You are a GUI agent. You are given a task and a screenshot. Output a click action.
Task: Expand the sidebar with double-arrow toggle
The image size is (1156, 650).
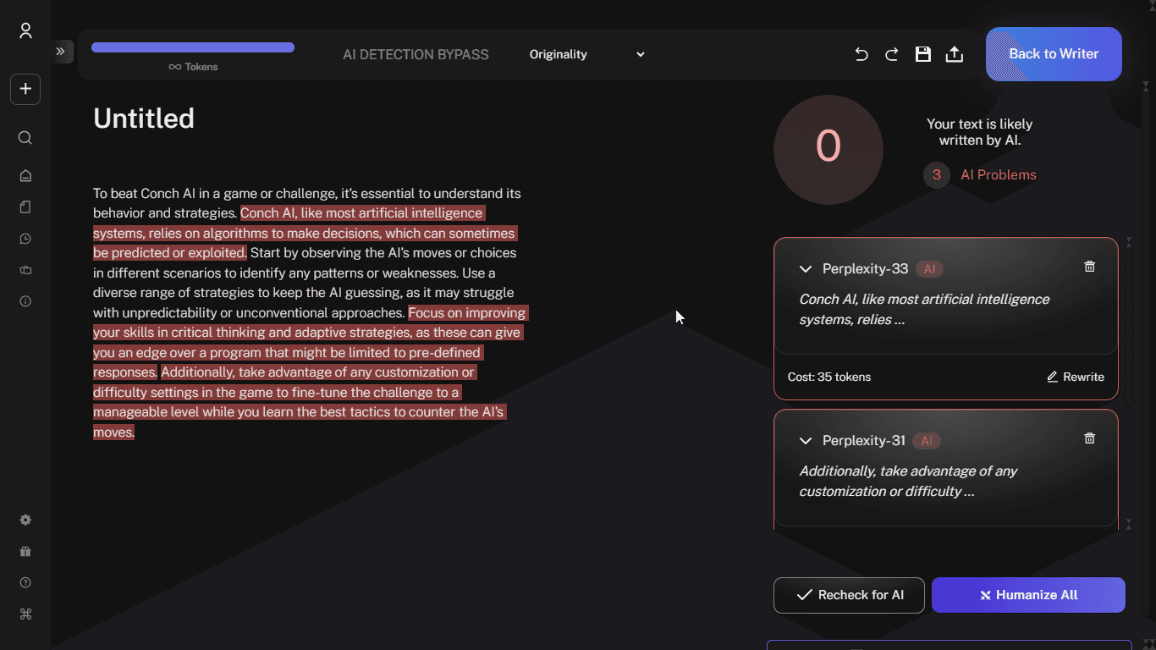[61, 52]
